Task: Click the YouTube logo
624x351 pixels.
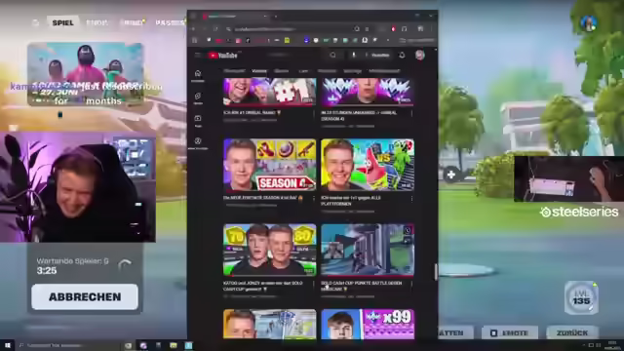Action: coord(223,56)
